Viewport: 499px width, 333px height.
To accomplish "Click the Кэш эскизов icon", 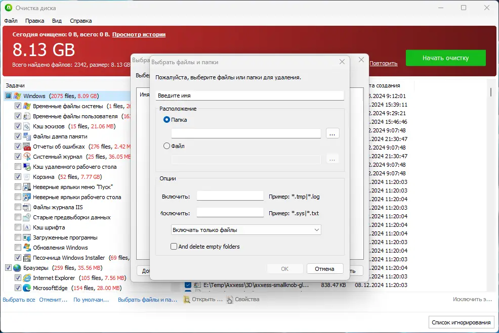I will coord(27,126).
